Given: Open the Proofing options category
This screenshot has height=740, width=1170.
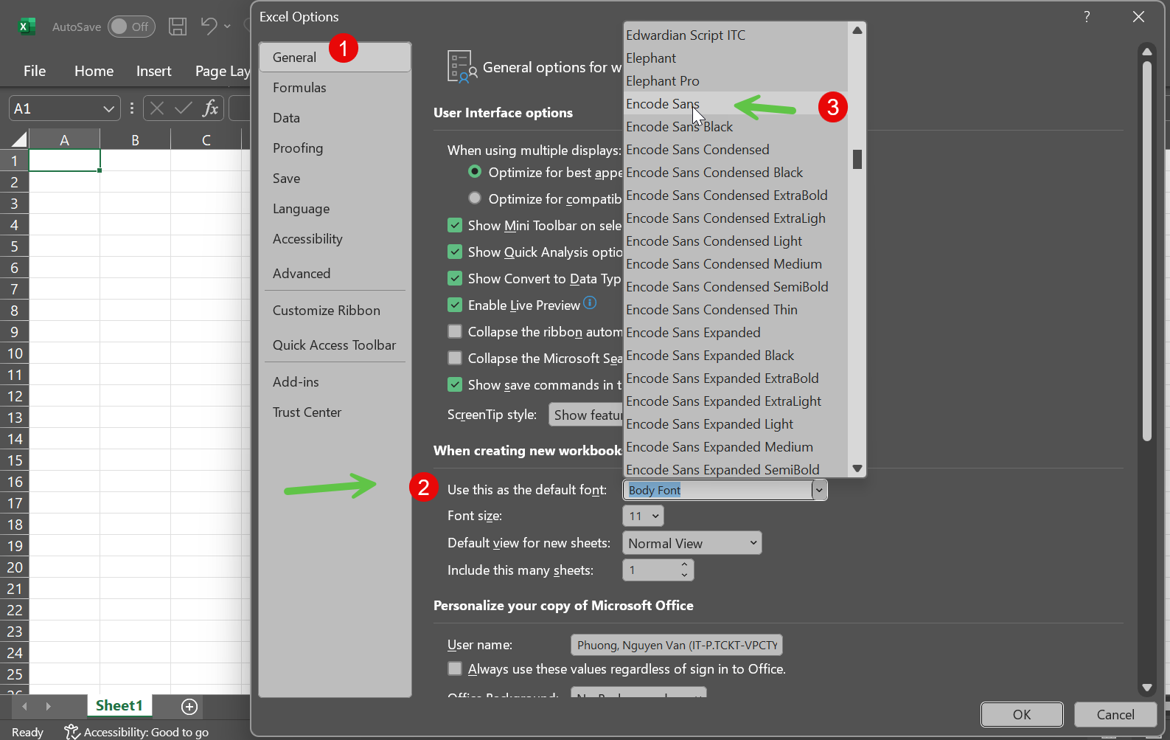Looking at the screenshot, I should pos(335,148).
